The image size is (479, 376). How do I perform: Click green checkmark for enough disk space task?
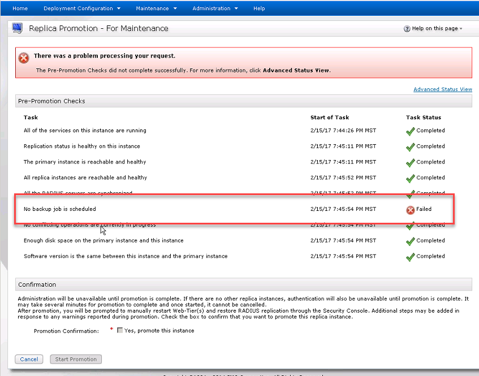tap(410, 241)
